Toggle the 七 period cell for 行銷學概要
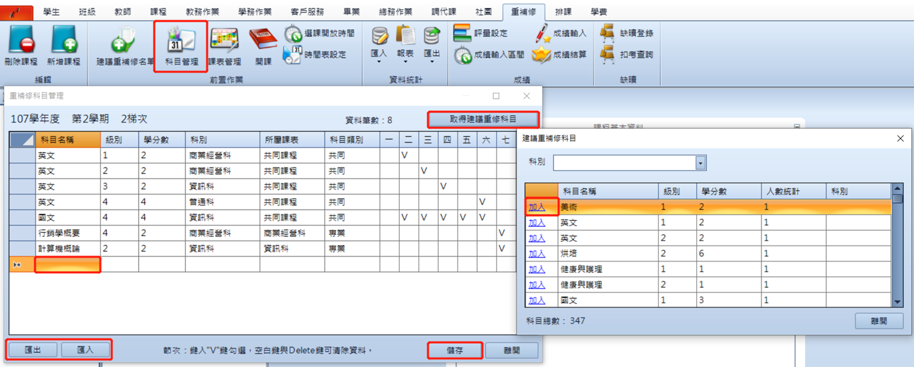914x367 pixels. pyautogui.click(x=506, y=233)
